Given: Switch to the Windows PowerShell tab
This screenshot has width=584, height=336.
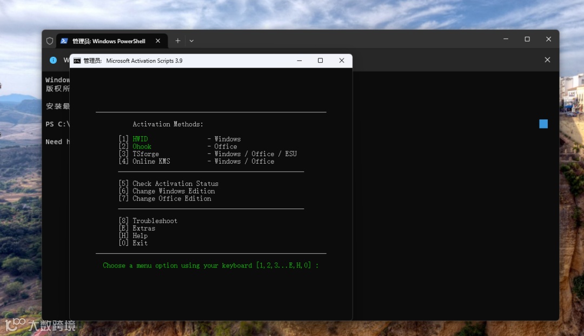Looking at the screenshot, I should (112, 41).
